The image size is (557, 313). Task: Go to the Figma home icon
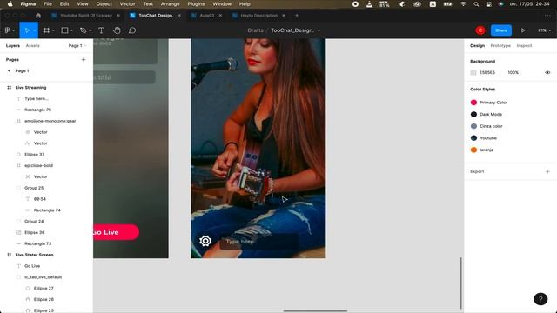click(38, 16)
